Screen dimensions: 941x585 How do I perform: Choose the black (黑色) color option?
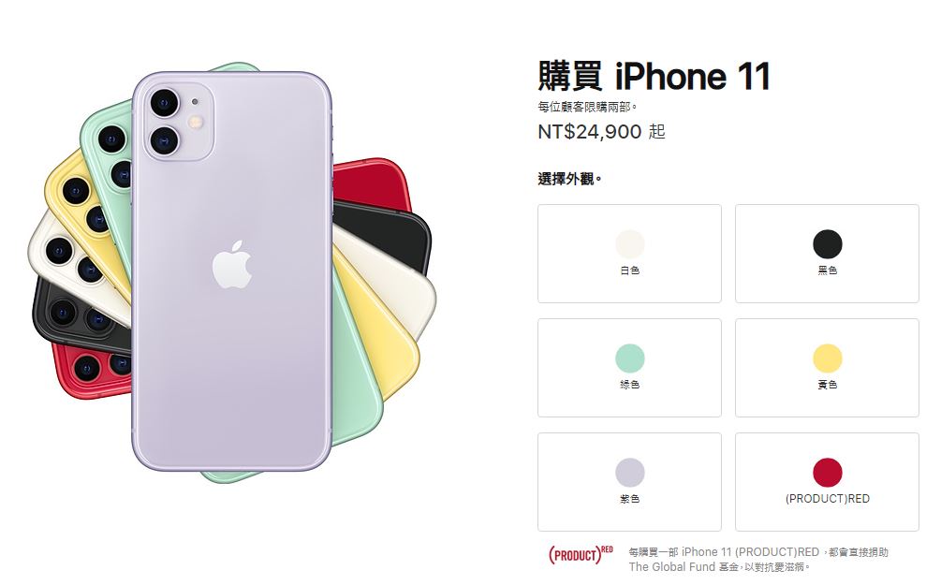point(827,254)
